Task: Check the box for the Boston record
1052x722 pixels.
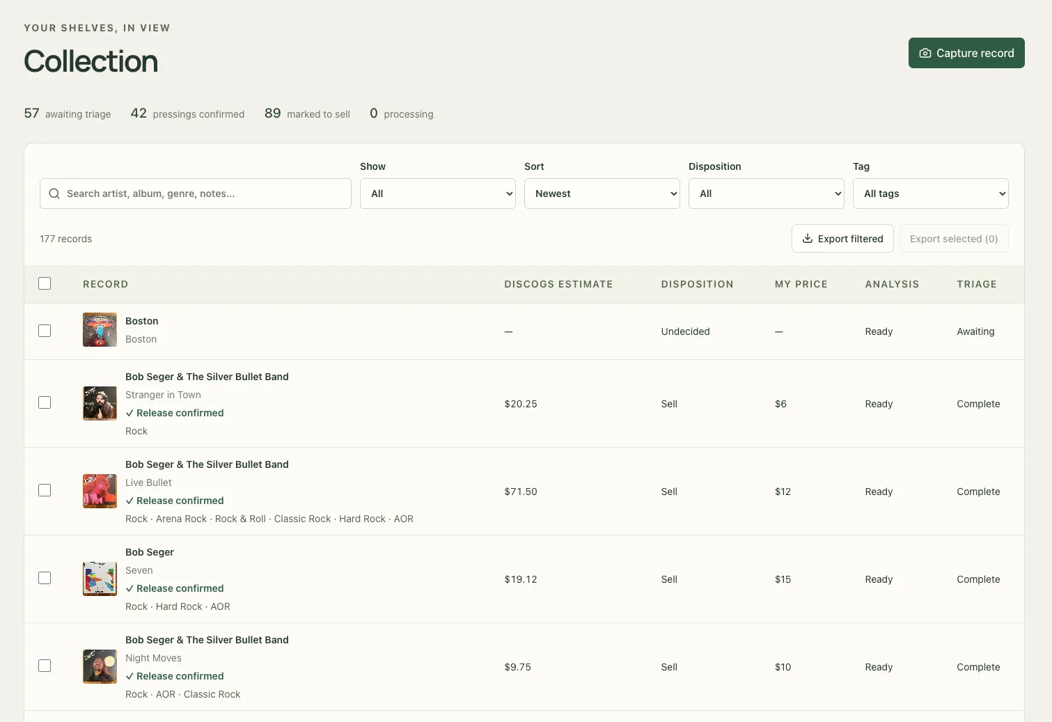Action: click(45, 331)
